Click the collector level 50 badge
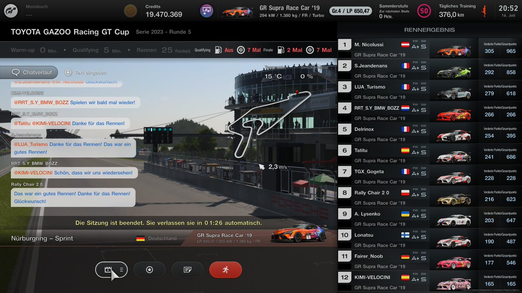The image size is (522, 293). coord(424,10)
